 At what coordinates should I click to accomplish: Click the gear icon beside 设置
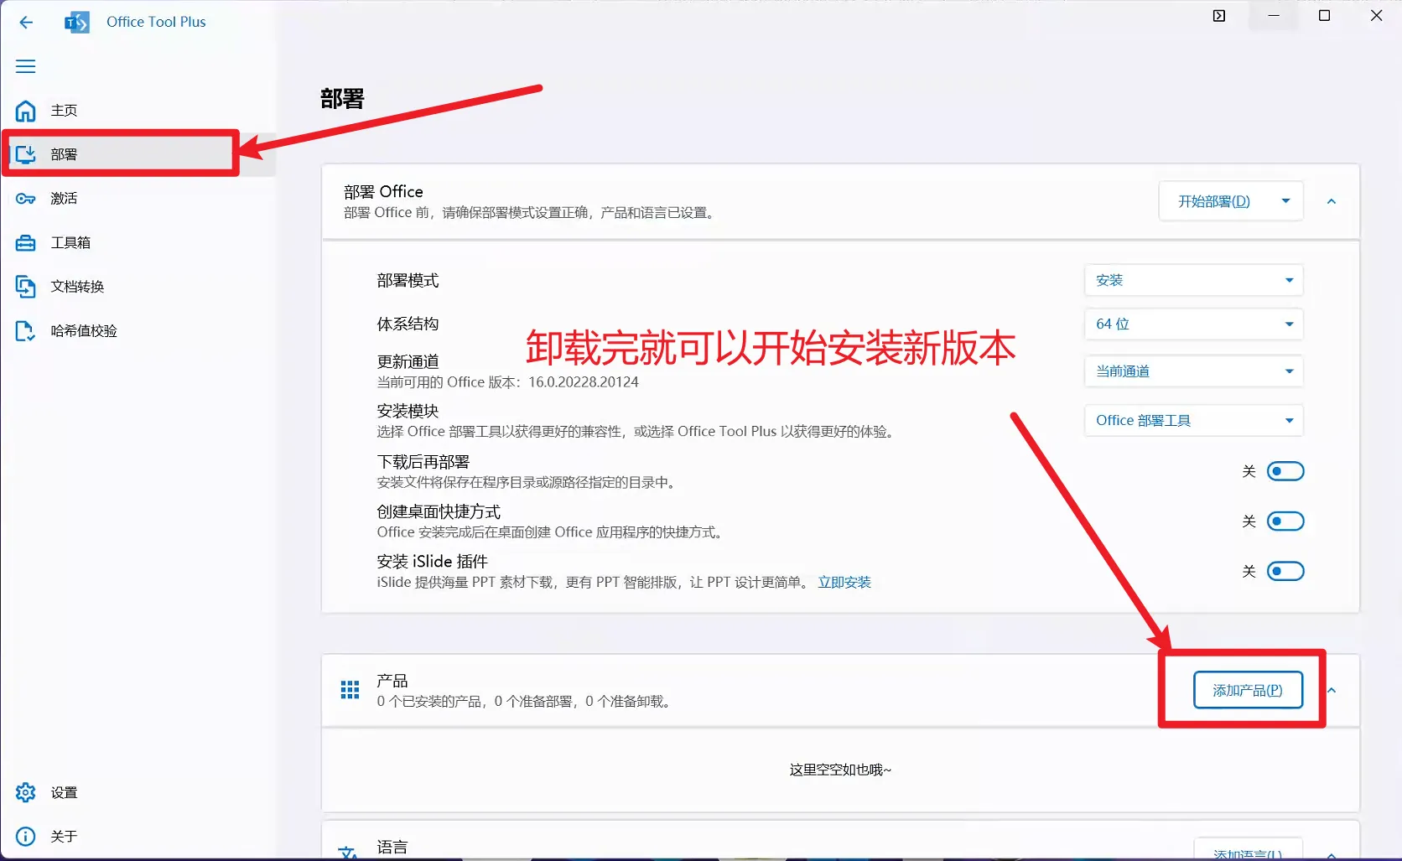point(26,792)
